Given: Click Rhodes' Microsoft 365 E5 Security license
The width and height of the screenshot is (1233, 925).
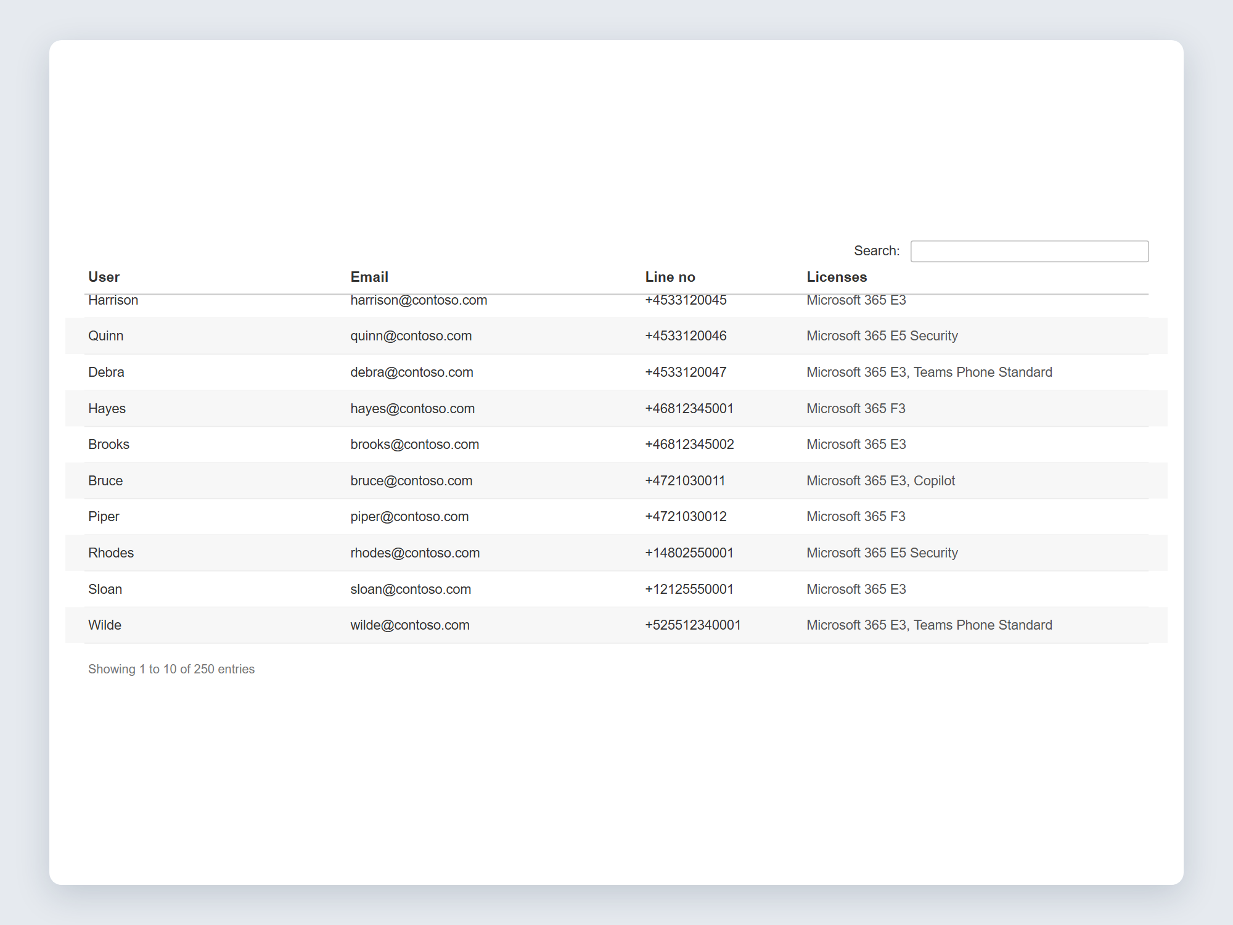Looking at the screenshot, I should pos(882,553).
